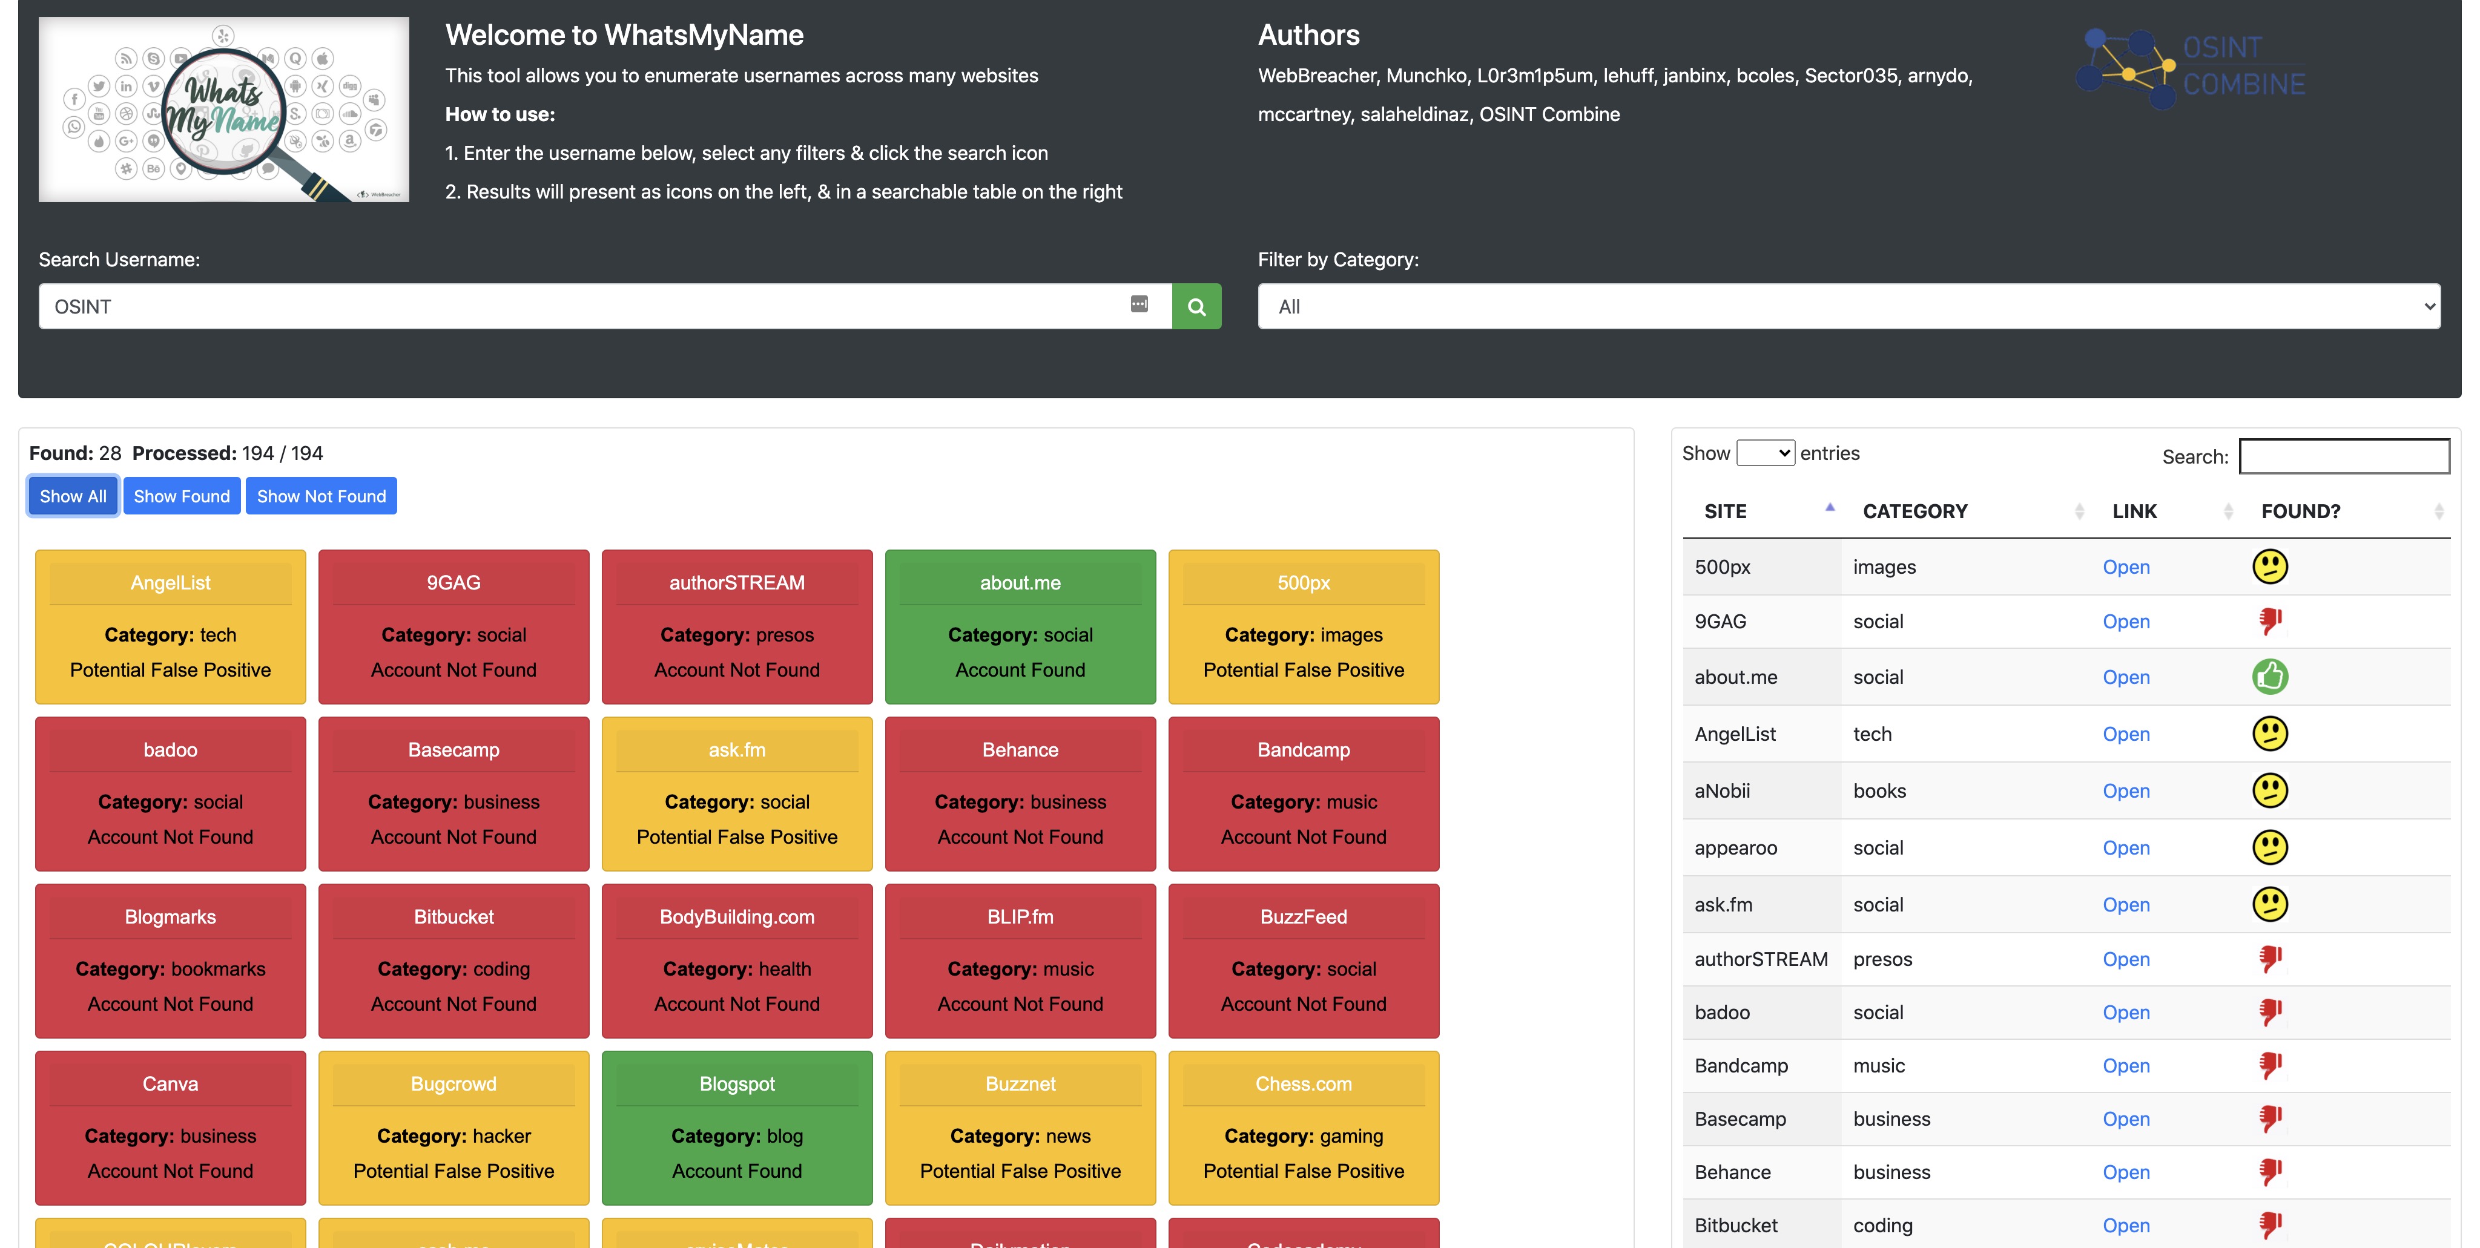Click the neutral face icon for AngelList
2480x1248 pixels.
(x=2270, y=733)
